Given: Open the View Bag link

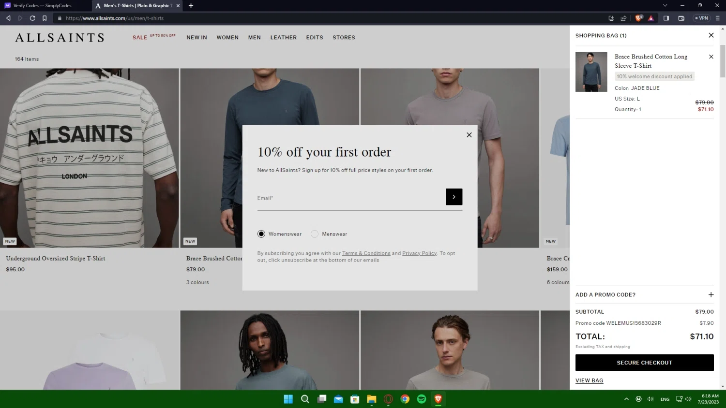Looking at the screenshot, I should pyautogui.click(x=589, y=380).
